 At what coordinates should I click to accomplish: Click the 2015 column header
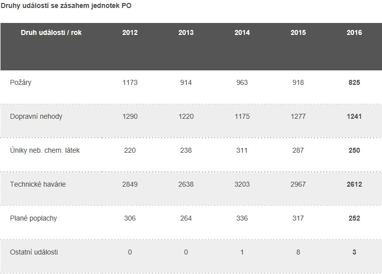pyautogui.click(x=298, y=32)
